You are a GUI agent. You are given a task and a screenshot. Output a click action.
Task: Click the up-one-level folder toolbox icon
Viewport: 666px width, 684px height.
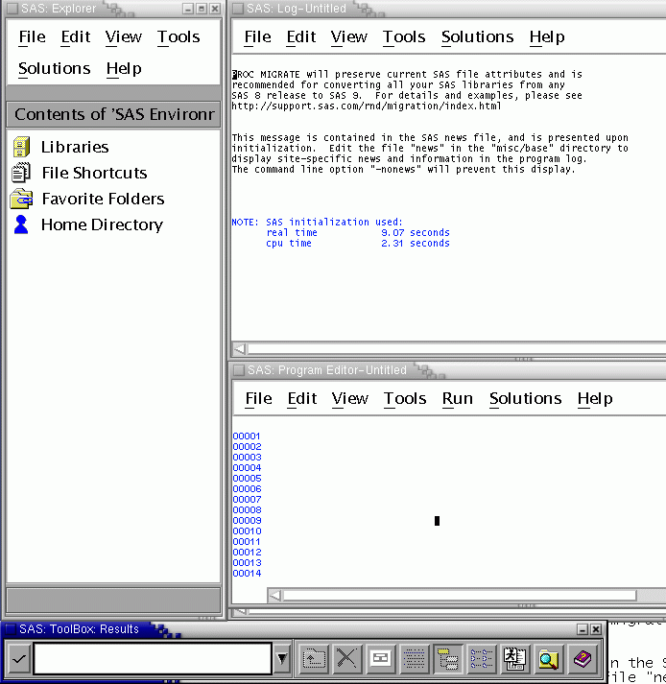point(314,659)
